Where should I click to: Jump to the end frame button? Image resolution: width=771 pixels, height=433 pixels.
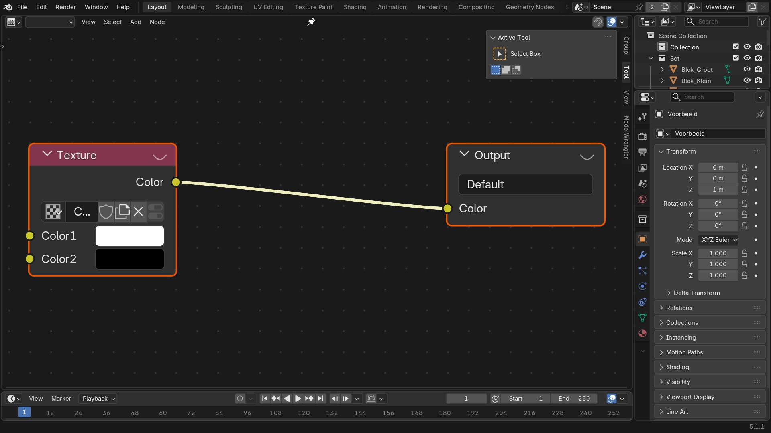(x=320, y=399)
